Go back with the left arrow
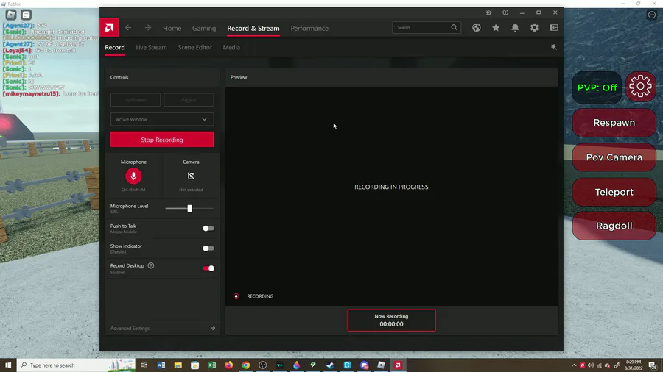 (128, 28)
